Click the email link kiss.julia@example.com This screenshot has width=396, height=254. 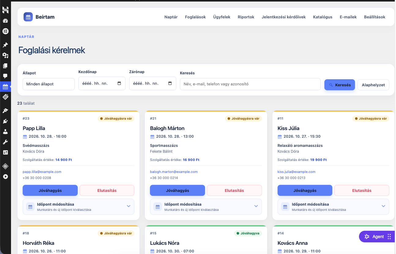coord(297,172)
